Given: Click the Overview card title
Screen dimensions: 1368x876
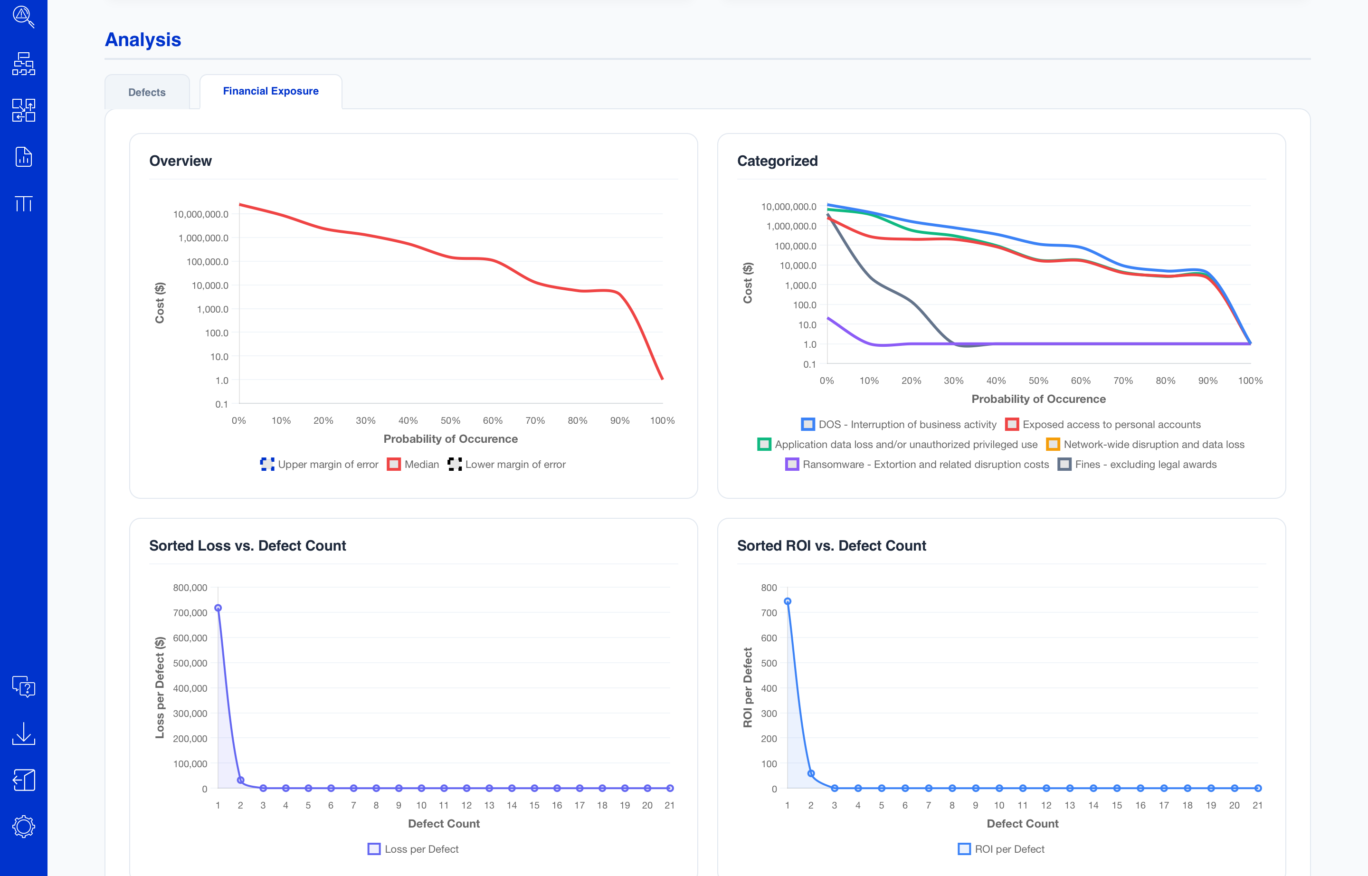Looking at the screenshot, I should pos(180,161).
